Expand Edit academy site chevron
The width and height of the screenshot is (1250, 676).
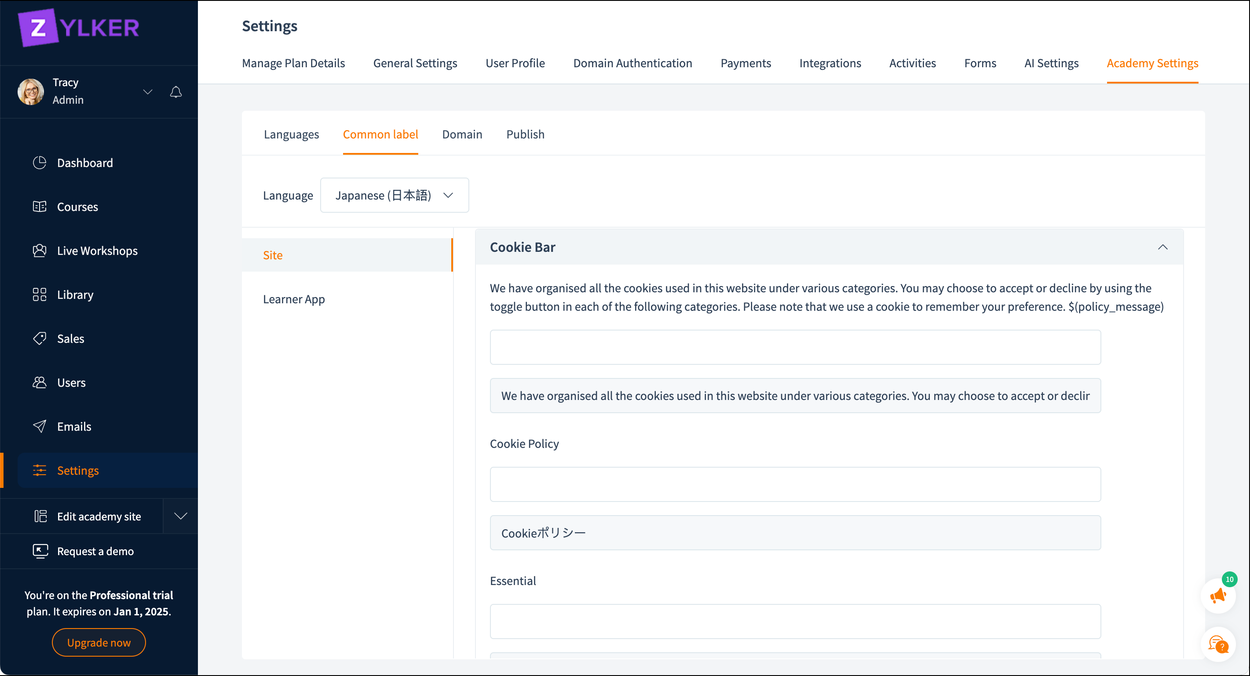click(180, 516)
